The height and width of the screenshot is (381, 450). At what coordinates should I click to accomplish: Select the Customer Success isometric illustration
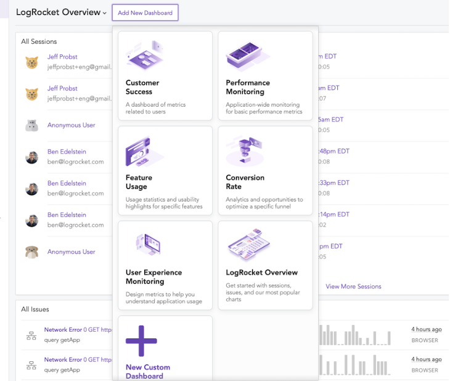[144, 55]
